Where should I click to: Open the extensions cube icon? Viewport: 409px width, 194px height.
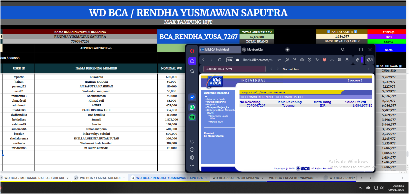click(x=358, y=60)
